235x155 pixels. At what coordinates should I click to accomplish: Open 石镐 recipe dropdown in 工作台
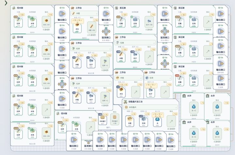[x=135, y=43]
